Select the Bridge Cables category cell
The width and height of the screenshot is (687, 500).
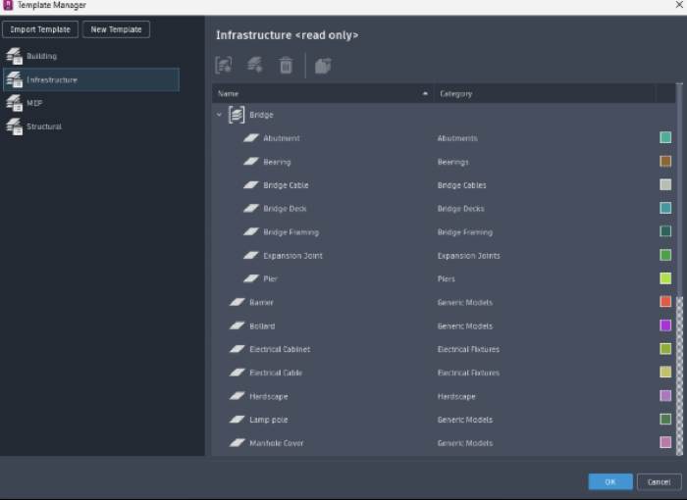click(x=462, y=185)
